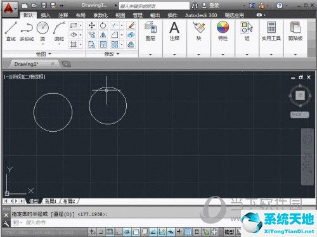The image size is (317, 237).
Task: Toggle Polar Tracking in status bar
Action: click(x=127, y=232)
